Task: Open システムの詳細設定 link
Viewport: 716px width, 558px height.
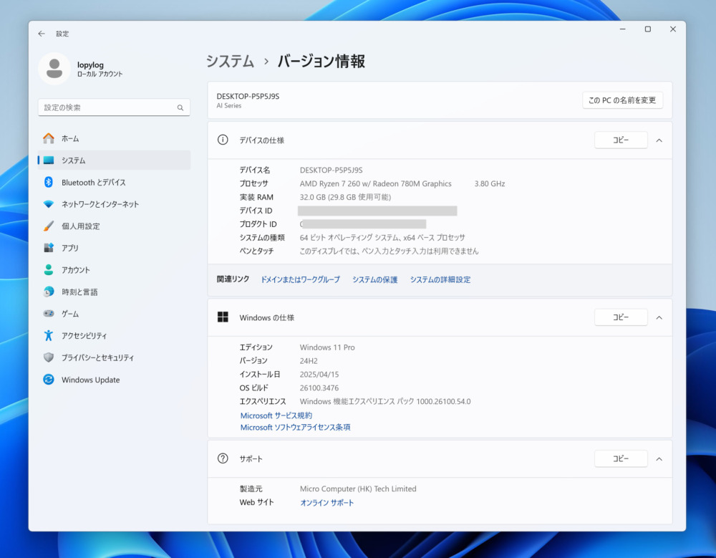Action: [440, 279]
